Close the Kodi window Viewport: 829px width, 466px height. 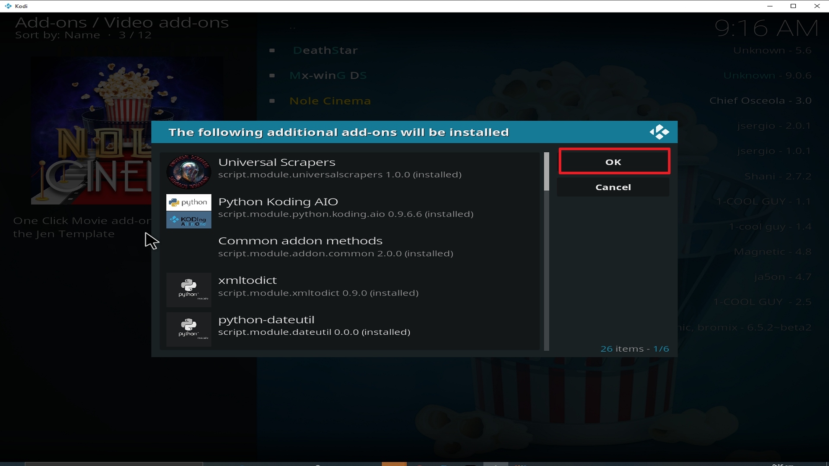coord(817,6)
